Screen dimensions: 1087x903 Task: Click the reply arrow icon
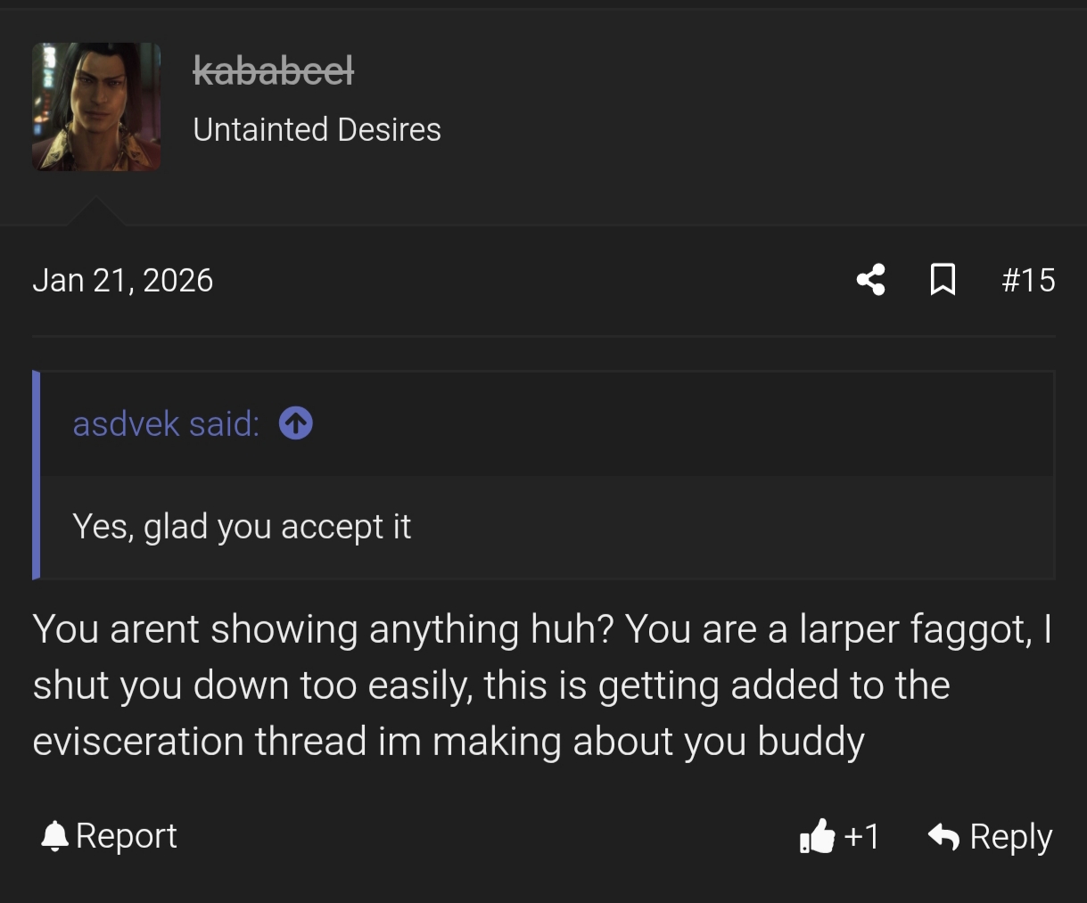pos(943,836)
